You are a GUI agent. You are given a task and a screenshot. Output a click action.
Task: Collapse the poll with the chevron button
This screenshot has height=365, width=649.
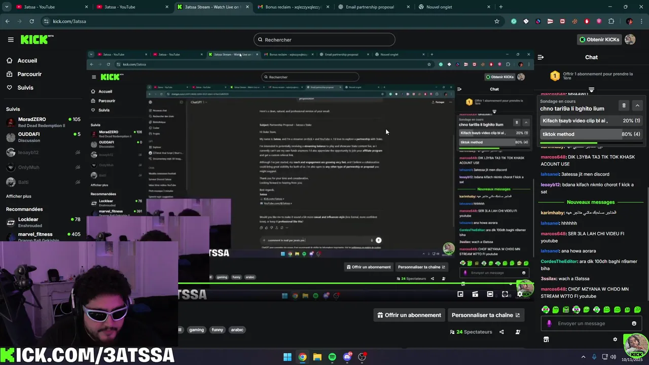pyautogui.click(x=637, y=105)
